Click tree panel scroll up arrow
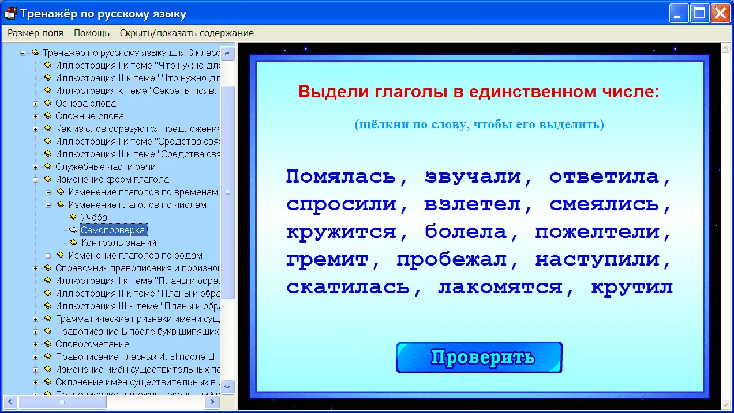The height and width of the screenshot is (413, 734). [x=228, y=54]
